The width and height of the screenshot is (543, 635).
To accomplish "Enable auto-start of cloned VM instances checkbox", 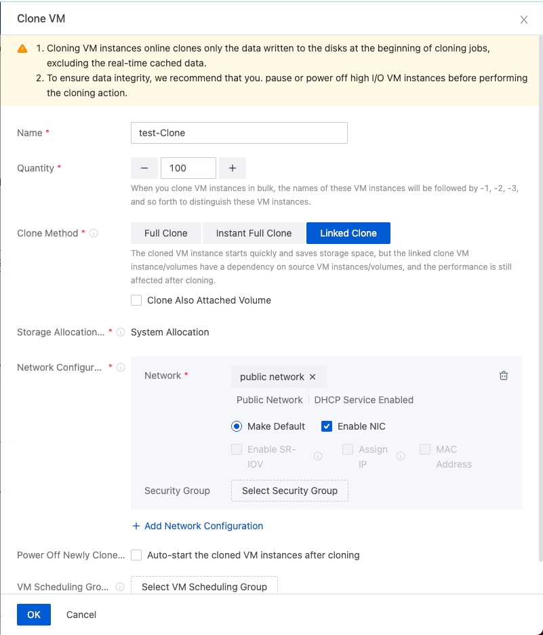I will [136, 555].
